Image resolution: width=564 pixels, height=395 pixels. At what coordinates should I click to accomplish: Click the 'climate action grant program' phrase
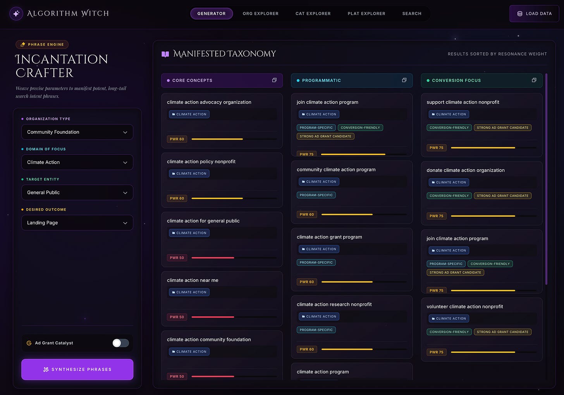(x=329, y=237)
